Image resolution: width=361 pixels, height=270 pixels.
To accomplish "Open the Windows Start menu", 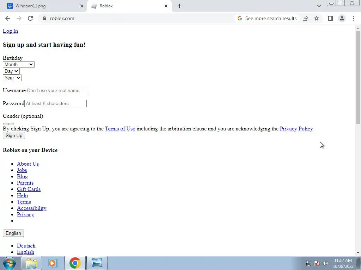I will click(x=10, y=263).
